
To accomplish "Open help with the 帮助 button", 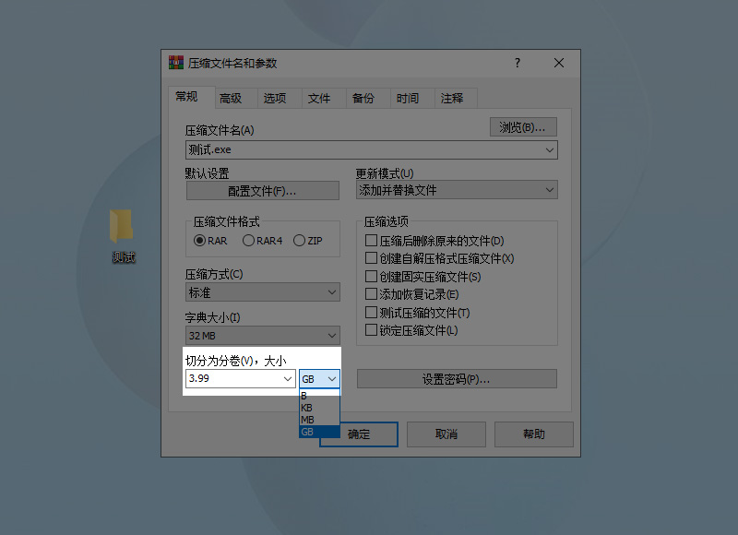I will (534, 434).
